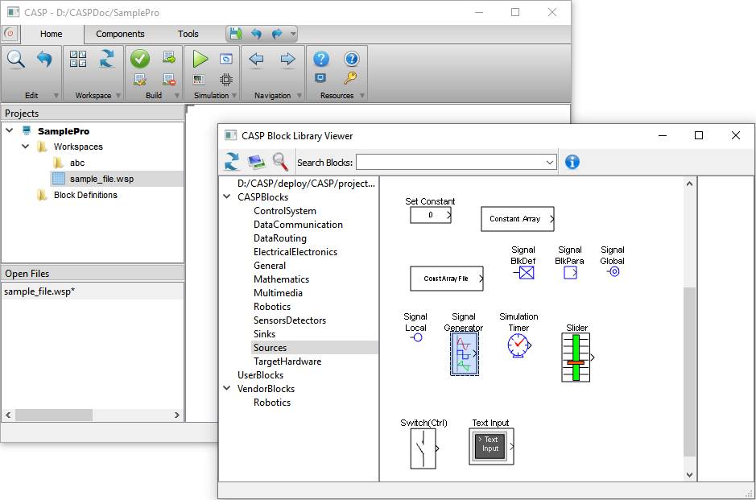Click refresh icon in Block Library Viewer toolbar

232,162
